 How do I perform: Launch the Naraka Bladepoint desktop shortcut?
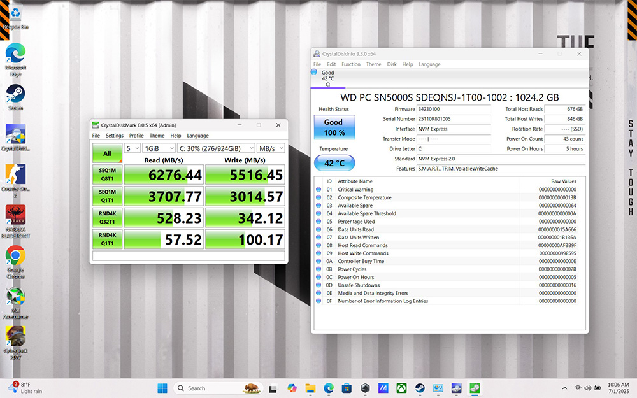(x=15, y=222)
